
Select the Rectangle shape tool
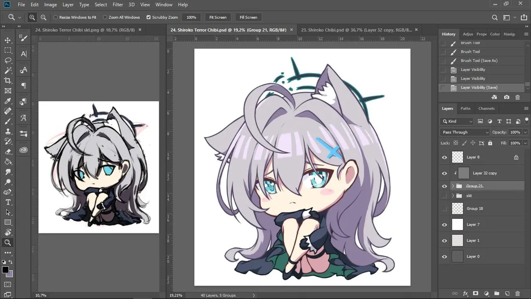click(x=8, y=223)
